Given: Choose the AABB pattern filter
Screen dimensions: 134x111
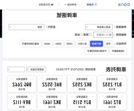Looking at the screenshot, I should click(x=70, y=44).
